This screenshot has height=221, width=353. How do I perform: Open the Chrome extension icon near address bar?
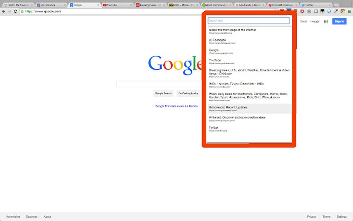coord(342,11)
